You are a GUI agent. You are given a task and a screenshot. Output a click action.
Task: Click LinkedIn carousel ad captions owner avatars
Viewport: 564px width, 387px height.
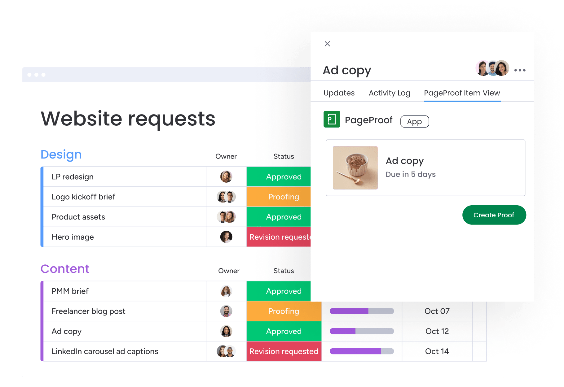point(226,351)
